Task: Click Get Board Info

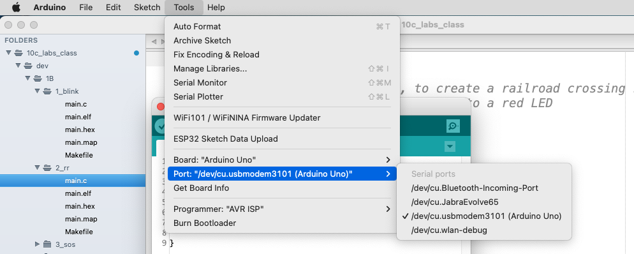Action: pos(282,188)
